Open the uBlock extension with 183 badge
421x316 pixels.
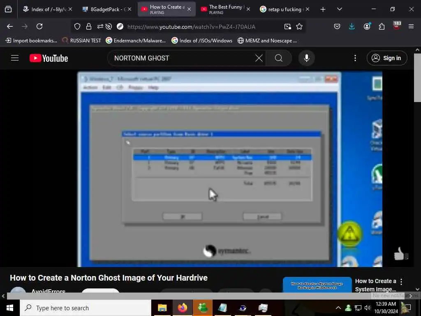(397, 26)
